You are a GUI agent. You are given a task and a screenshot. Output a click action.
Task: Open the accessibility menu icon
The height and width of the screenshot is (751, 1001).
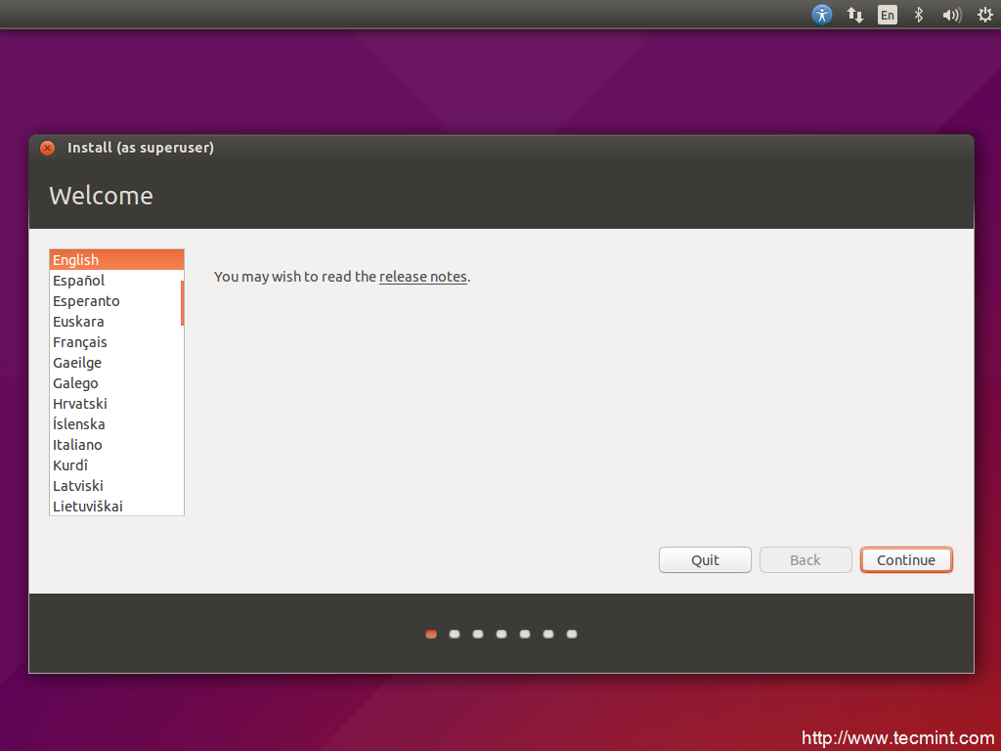pyautogui.click(x=821, y=14)
